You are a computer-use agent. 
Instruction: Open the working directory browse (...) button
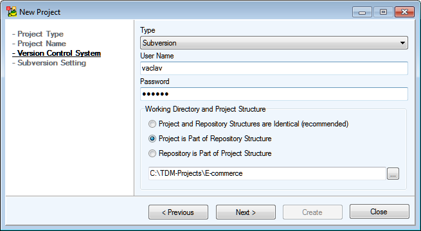[x=393, y=174]
